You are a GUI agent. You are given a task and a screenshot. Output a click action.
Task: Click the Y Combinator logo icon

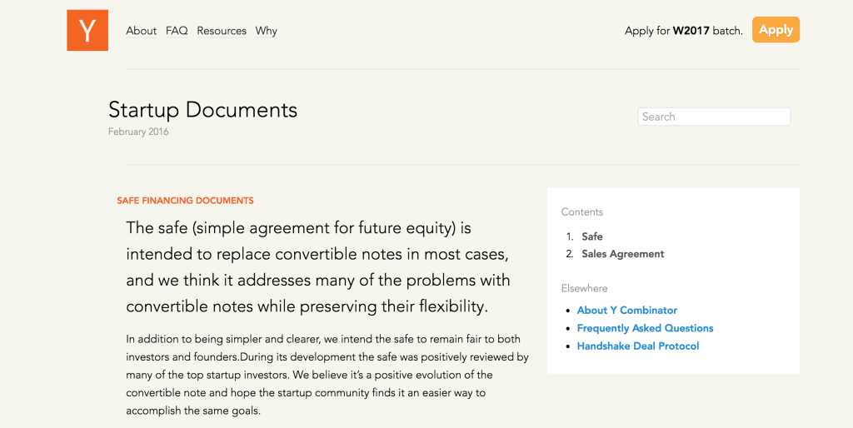pyautogui.click(x=87, y=30)
